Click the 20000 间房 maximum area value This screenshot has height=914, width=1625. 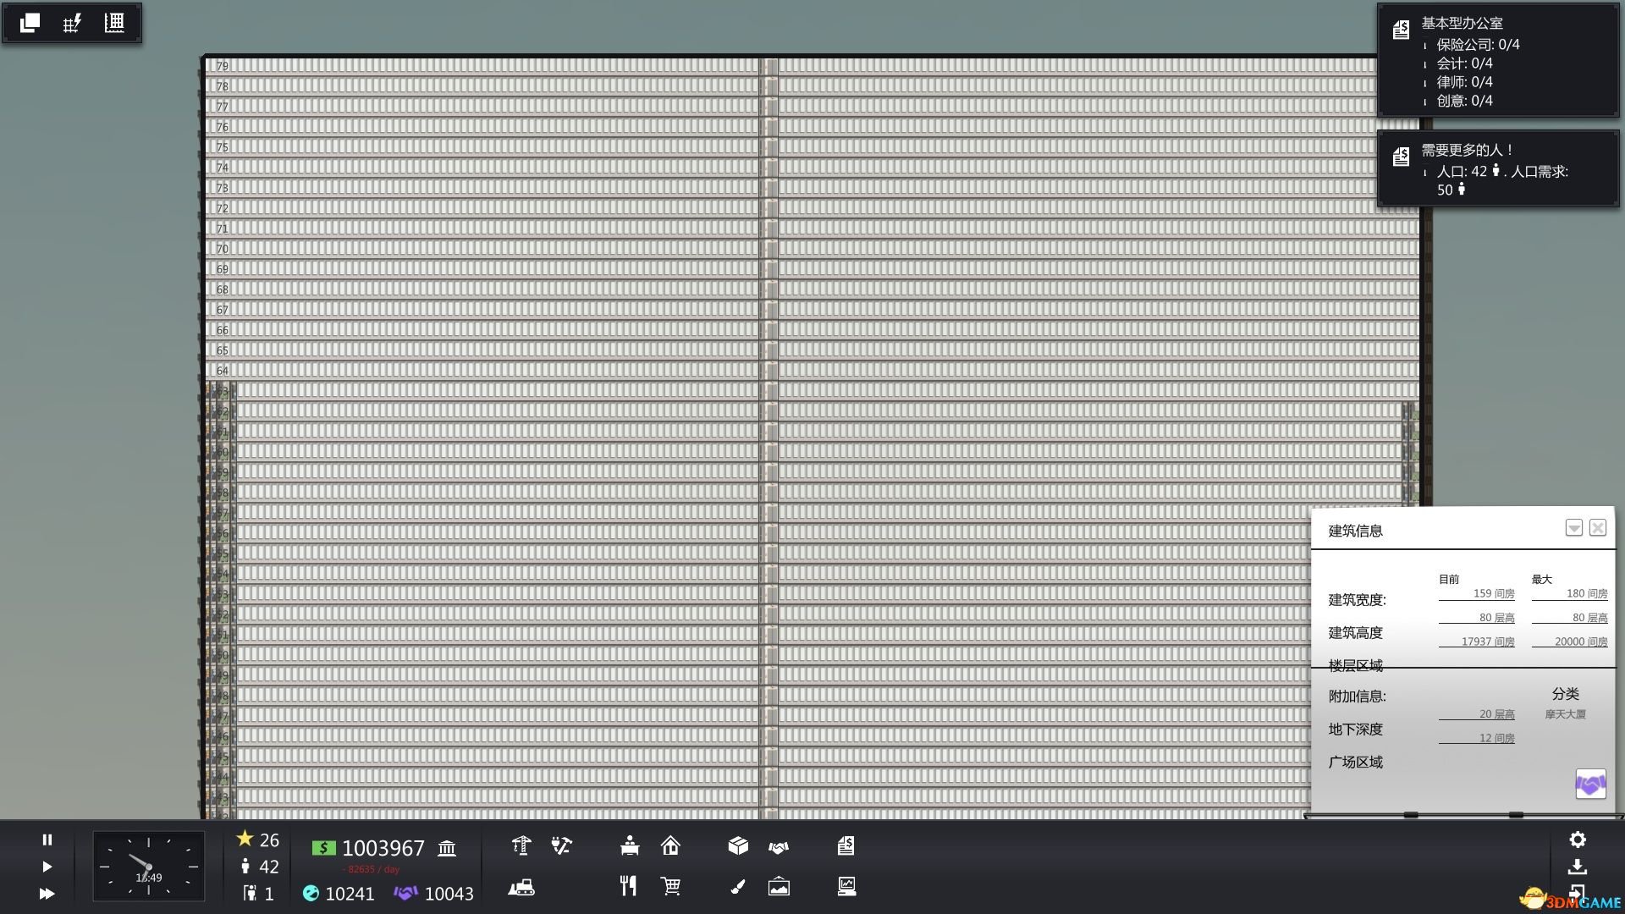point(1581,642)
